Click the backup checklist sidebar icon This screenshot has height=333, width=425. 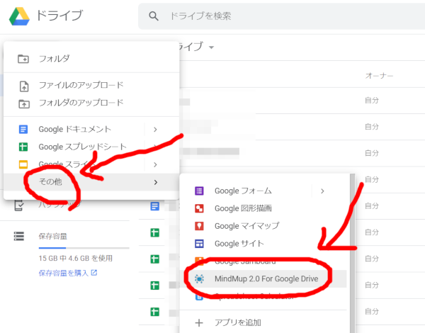(x=18, y=205)
